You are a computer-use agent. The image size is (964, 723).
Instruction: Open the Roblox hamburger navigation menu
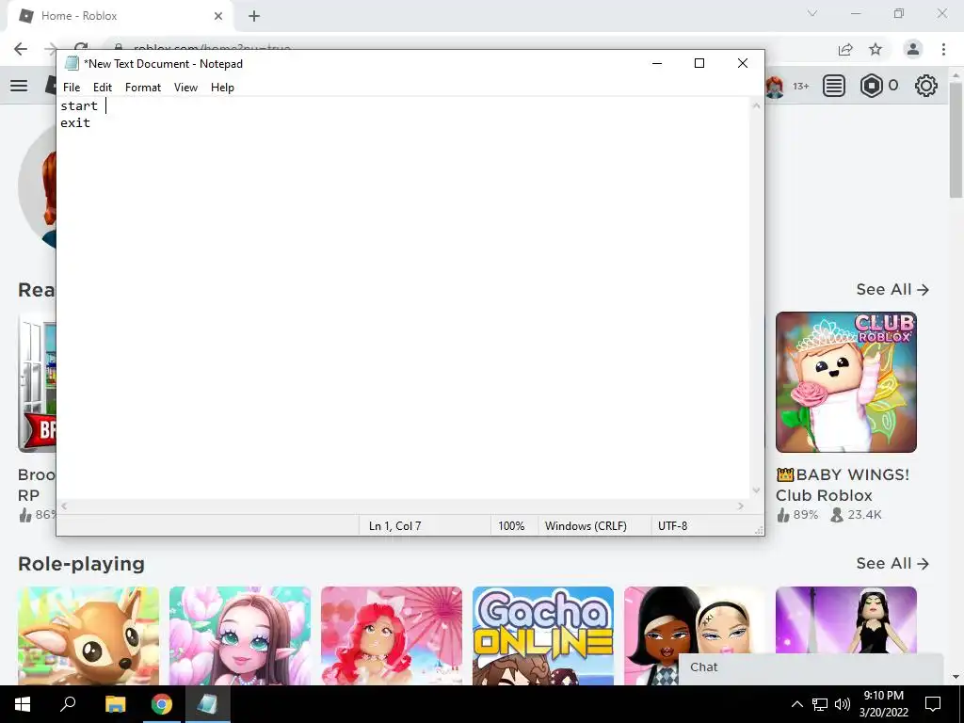click(x=19, y=86)
